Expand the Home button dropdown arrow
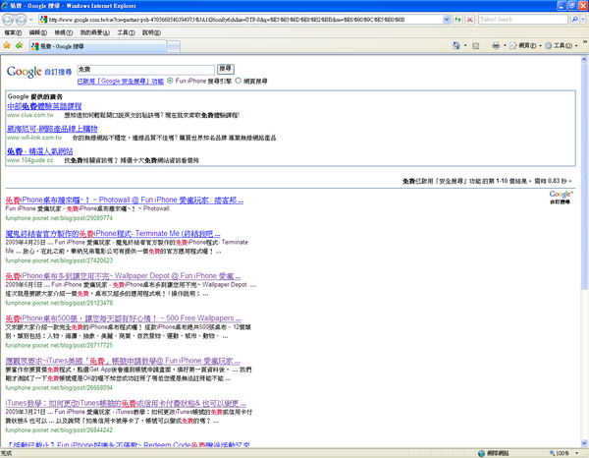 pos(465,45)
